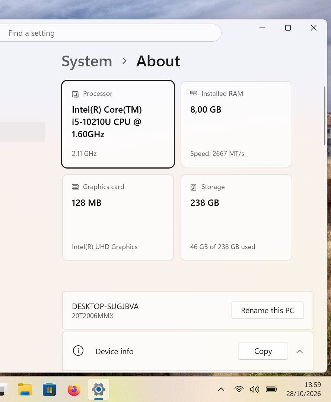Click the Storage drive icon

click(194, 188)
